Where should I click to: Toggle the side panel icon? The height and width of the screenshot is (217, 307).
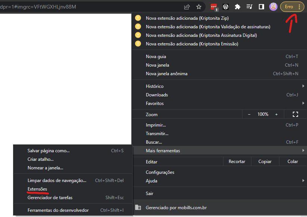tap(261, 7)
